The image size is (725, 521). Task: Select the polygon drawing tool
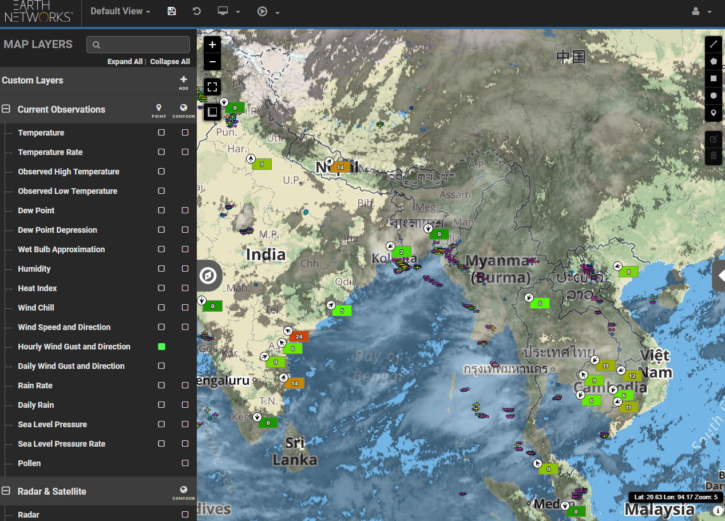point(713,61)
